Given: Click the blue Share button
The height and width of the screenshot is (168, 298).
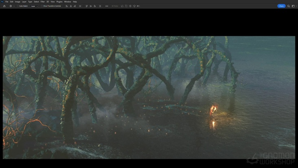Looking at the screenshot, I should click(281, 6).
